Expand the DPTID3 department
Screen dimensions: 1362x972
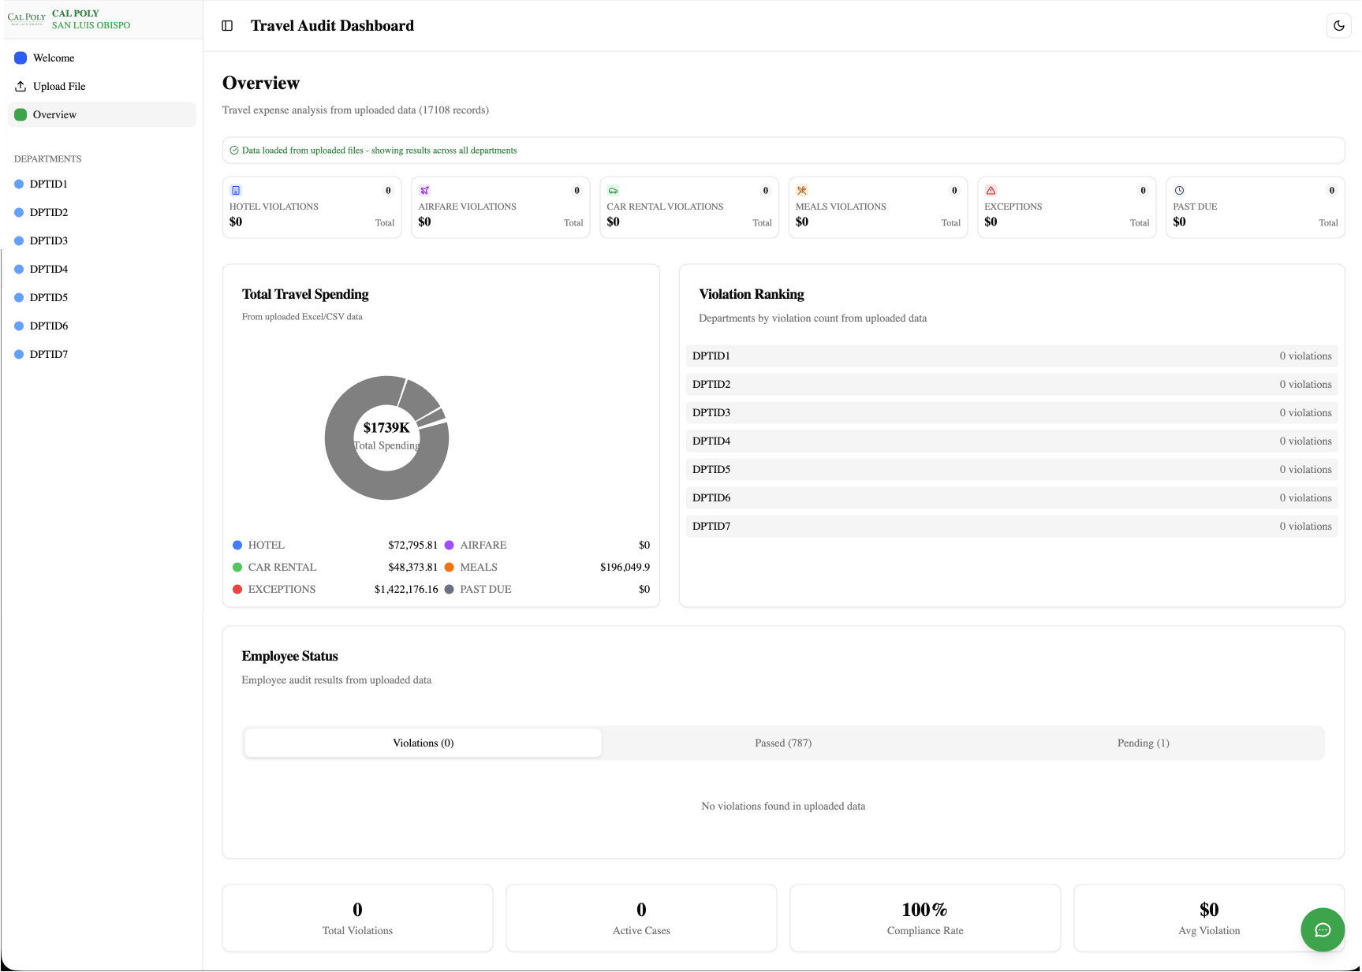pos(47,240)
